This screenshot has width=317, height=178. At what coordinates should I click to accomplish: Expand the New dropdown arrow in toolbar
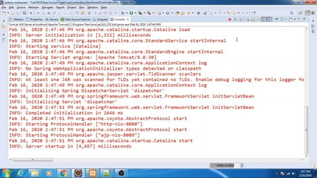pyautogui.click(x=8, y=13)
